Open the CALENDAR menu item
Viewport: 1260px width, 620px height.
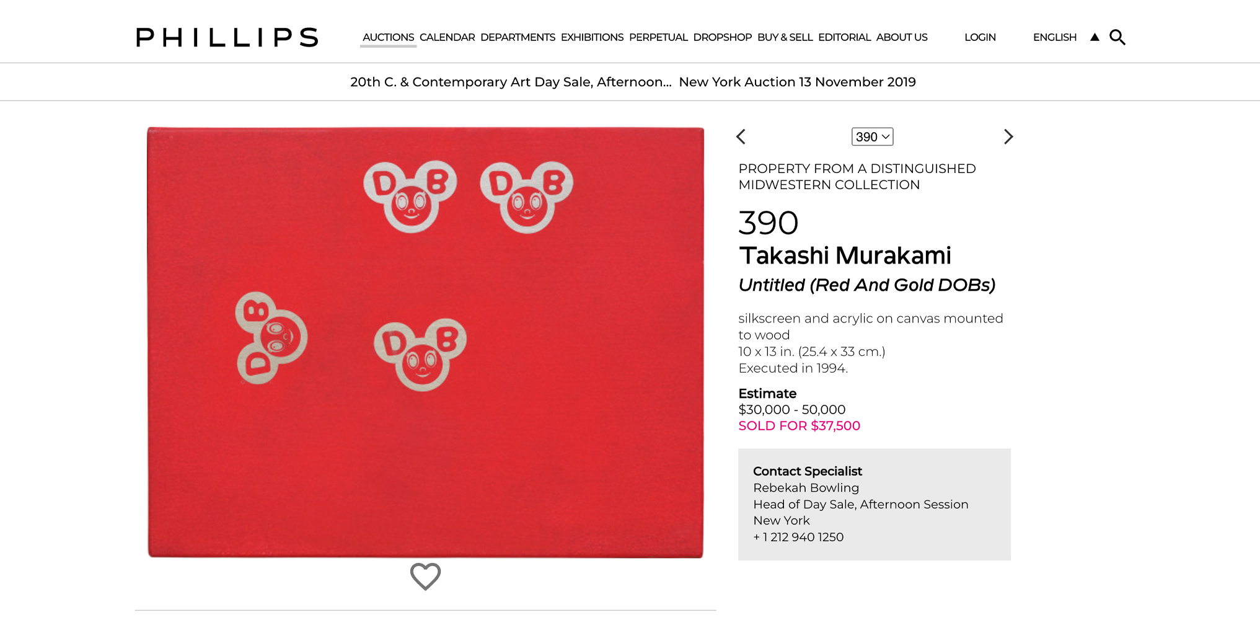coord(447,37)
